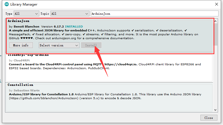223x125 pixels.
Task: Click the Select version chevron arrow
Action: click(77, 46)
